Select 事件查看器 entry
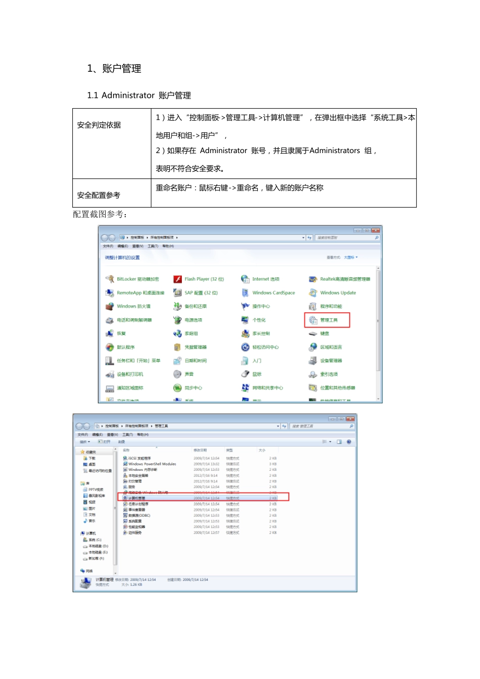The image size is (480, 679). [x=134, y=510]
